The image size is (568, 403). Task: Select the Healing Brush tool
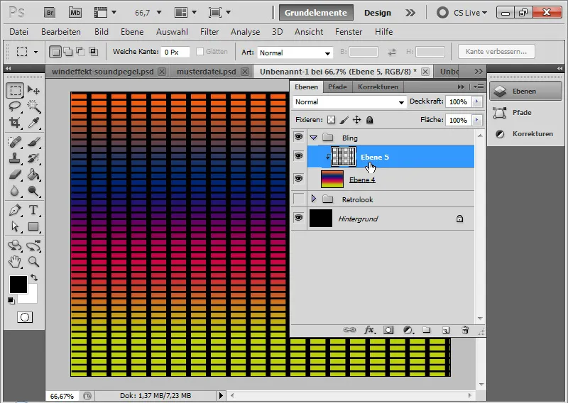(x=15, y=142)
